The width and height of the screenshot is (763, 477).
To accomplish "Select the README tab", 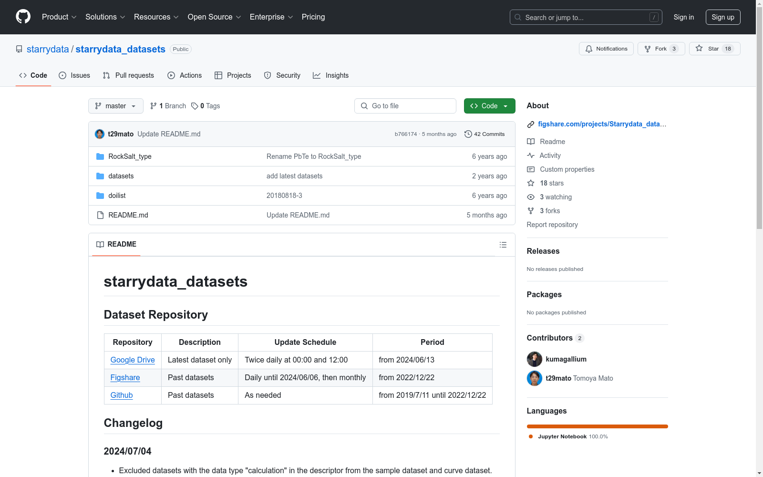I will [x=116, y=244].
